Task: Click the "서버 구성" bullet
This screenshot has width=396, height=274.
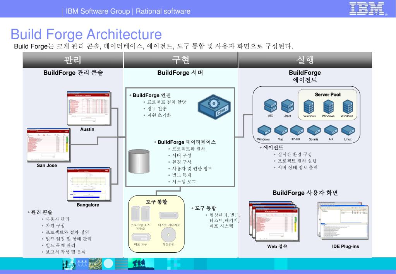Action: [x=182, y=155]
